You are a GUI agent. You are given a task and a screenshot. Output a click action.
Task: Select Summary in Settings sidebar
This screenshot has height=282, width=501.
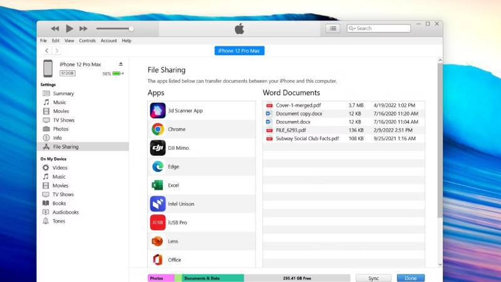coord(63,93)
